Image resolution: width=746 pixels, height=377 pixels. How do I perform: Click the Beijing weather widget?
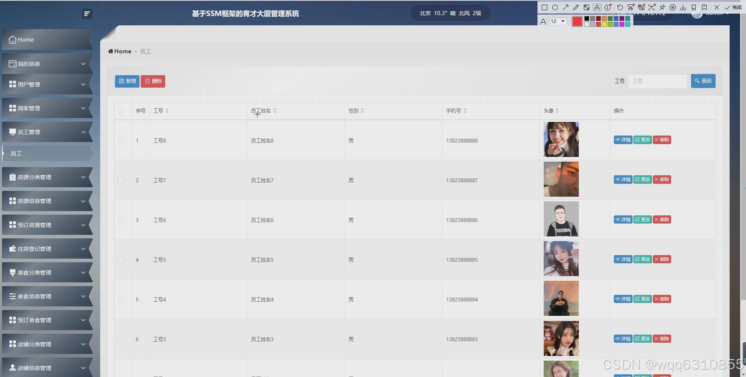(450, 13)
